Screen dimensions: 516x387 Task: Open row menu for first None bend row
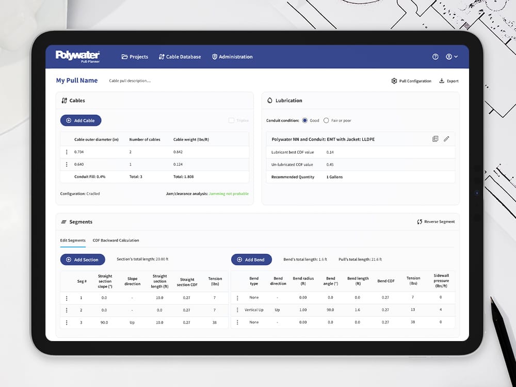tap(237, 298)
